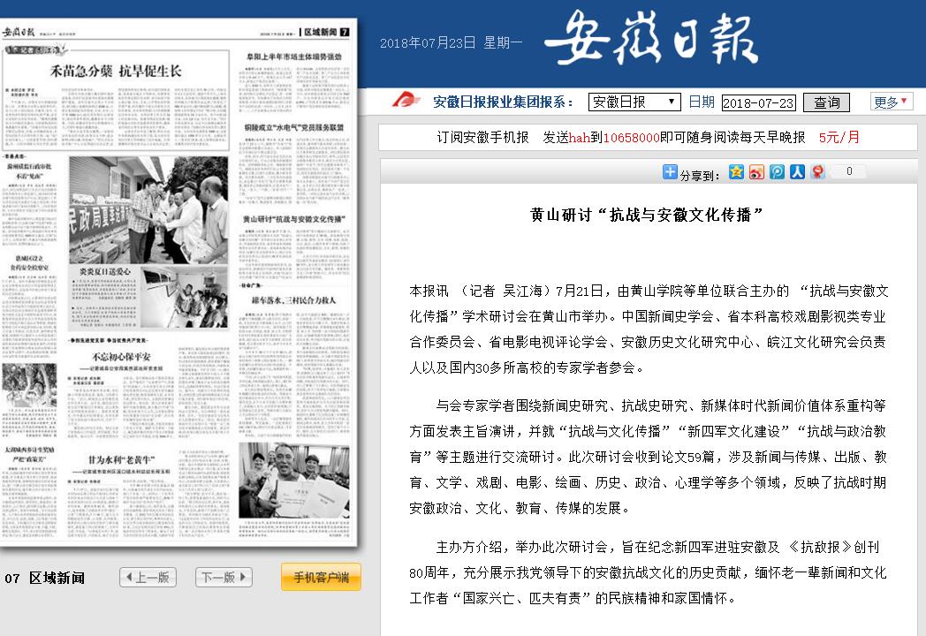Click the date field 2018-07-23

tap(759, 102)
